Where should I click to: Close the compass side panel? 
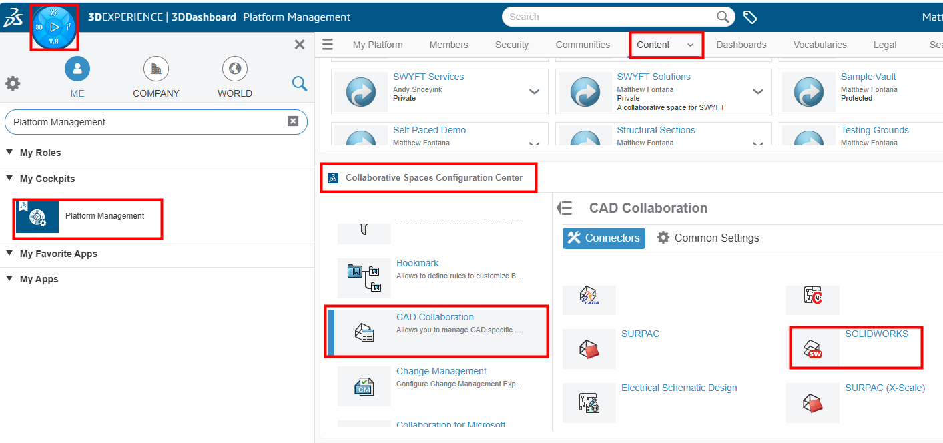(300, 45)
